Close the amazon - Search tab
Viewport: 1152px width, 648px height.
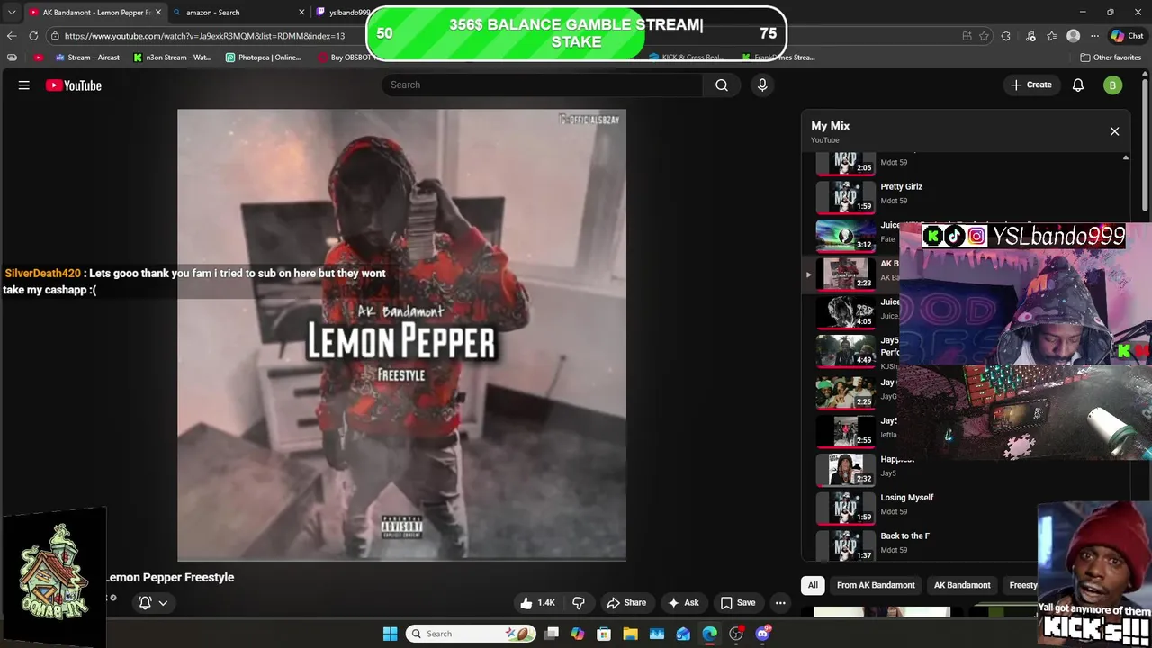301,13
